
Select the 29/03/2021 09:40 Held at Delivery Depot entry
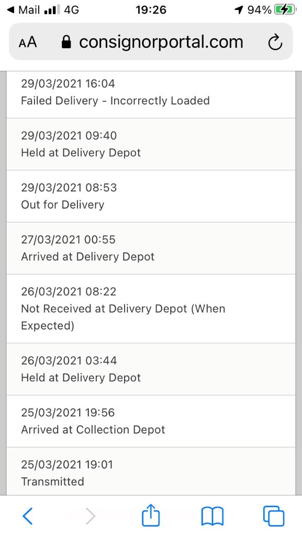click(x=151, y=144)
